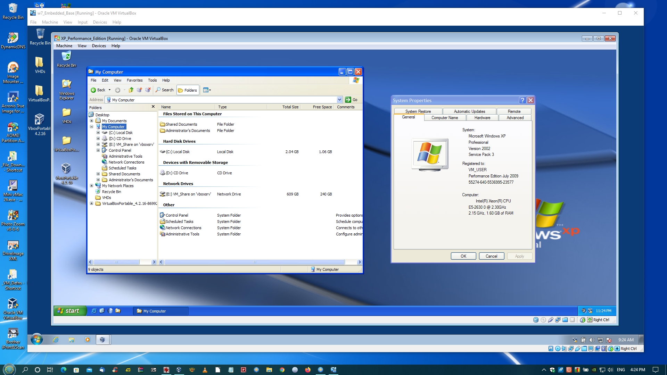Open the File menu in My Computer
The image size is (667, 375).
pos(93,80)
